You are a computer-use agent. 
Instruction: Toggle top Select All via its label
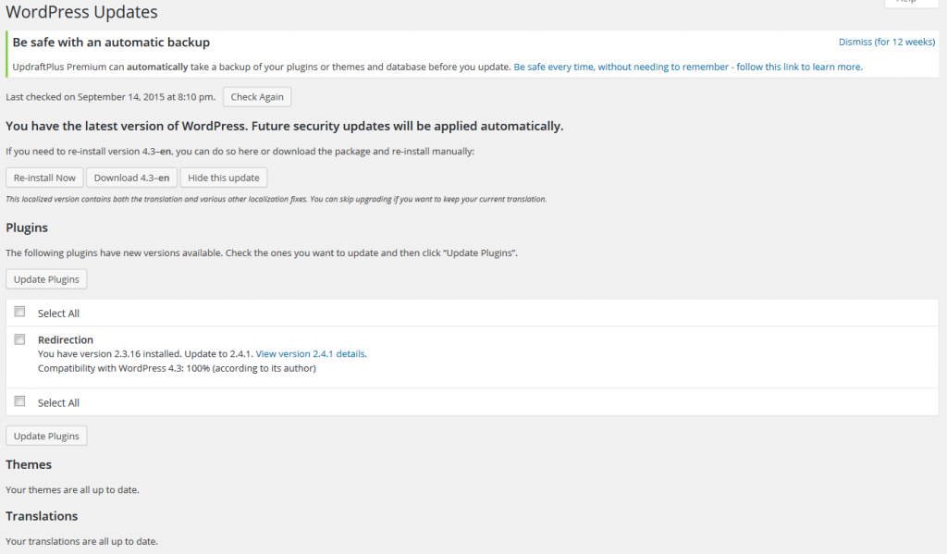(58, 313)
